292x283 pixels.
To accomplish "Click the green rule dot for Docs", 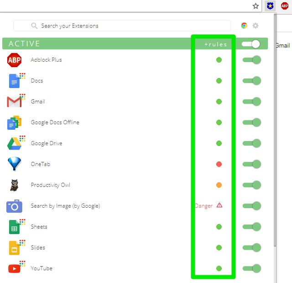I will point(219,81).
